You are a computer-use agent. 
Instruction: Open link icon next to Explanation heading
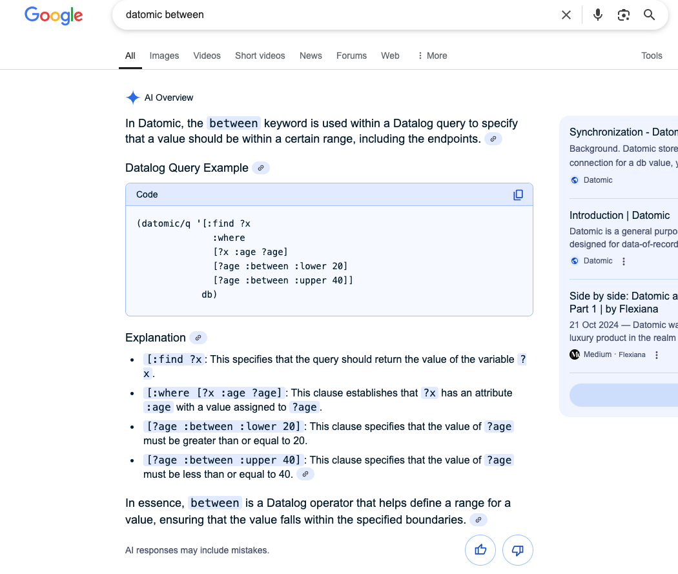coord(198,338)
